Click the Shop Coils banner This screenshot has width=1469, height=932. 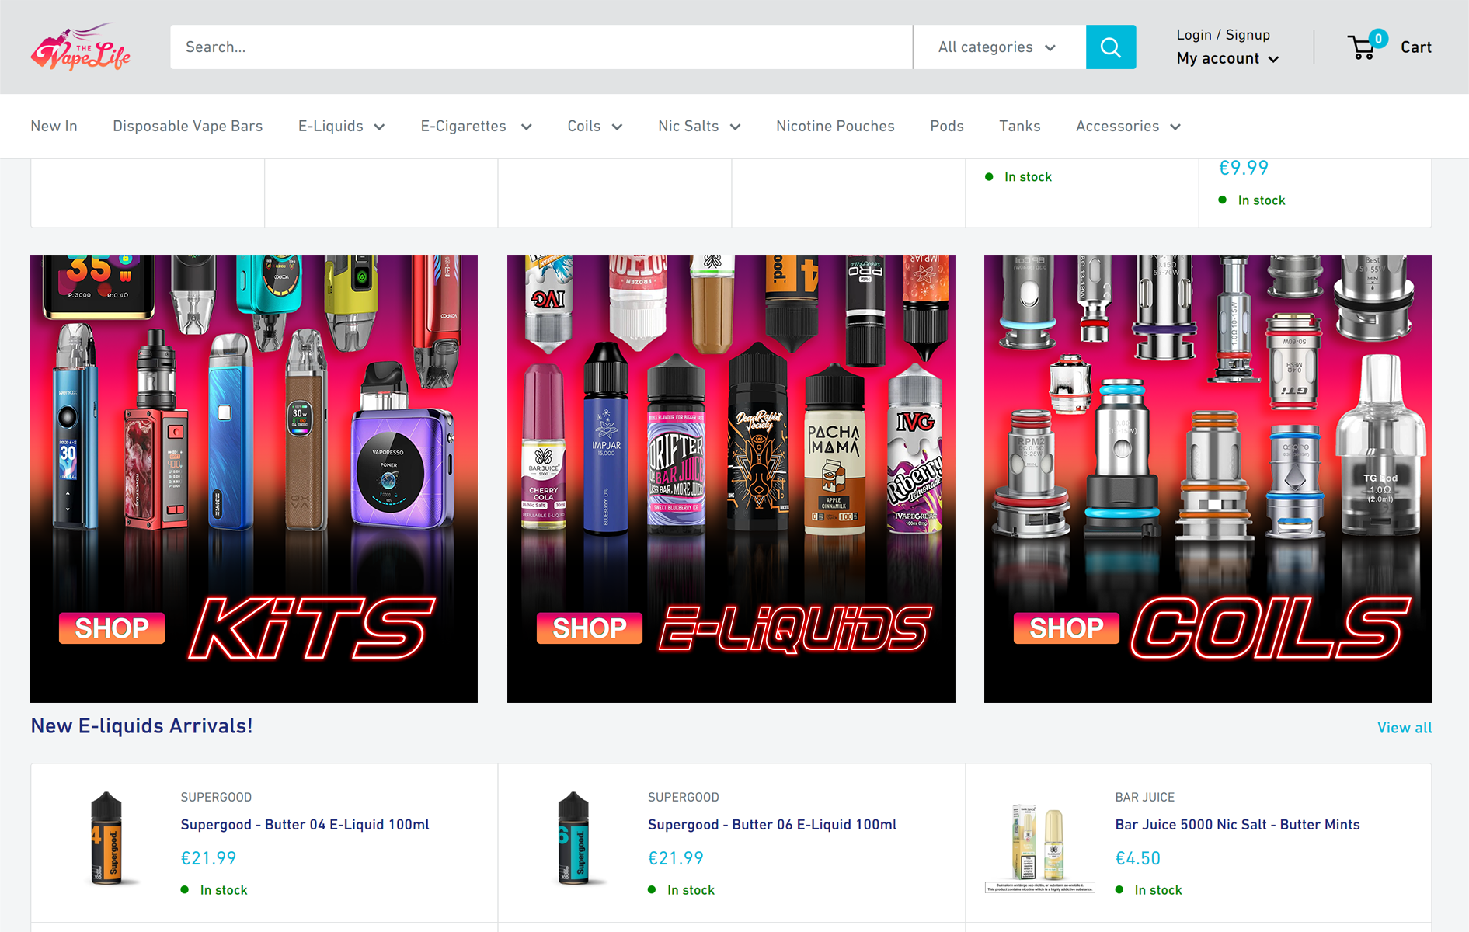(1208, 478)
